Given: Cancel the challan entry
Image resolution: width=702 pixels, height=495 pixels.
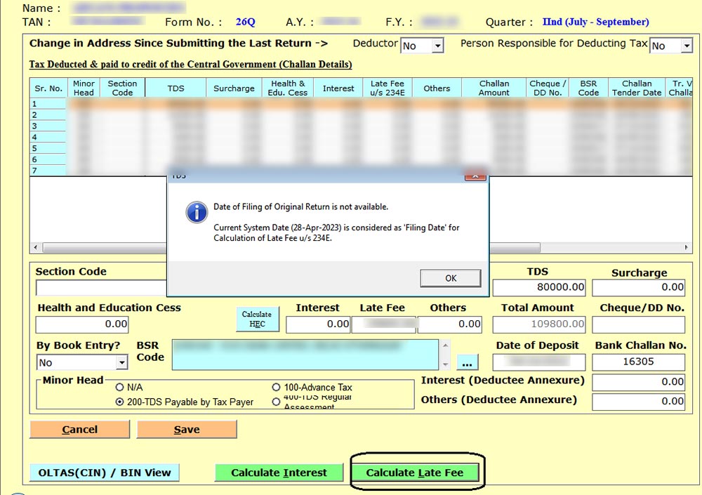Looking at the screenshot, I should point(79,429).
